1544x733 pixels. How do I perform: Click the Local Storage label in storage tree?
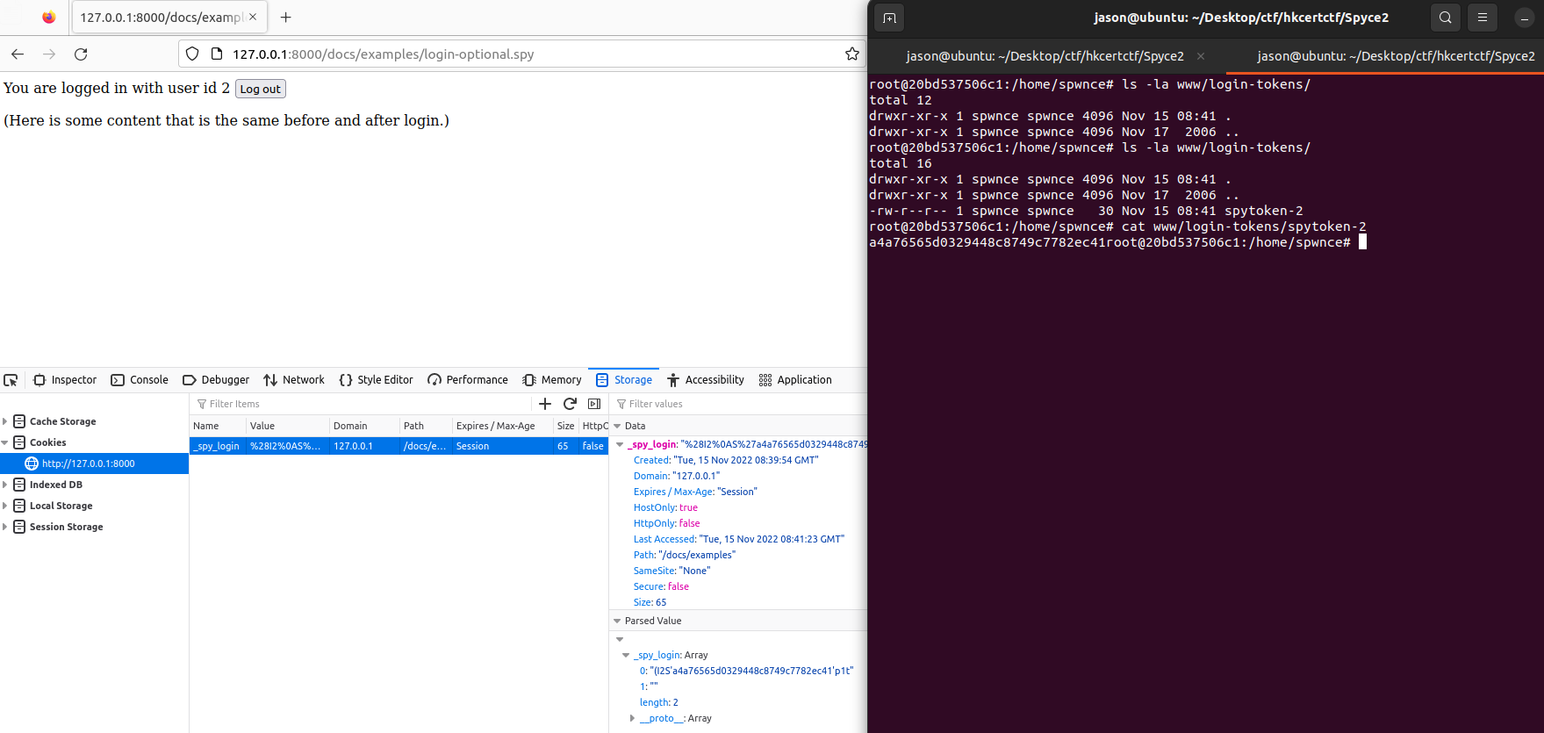pos(61,506)
